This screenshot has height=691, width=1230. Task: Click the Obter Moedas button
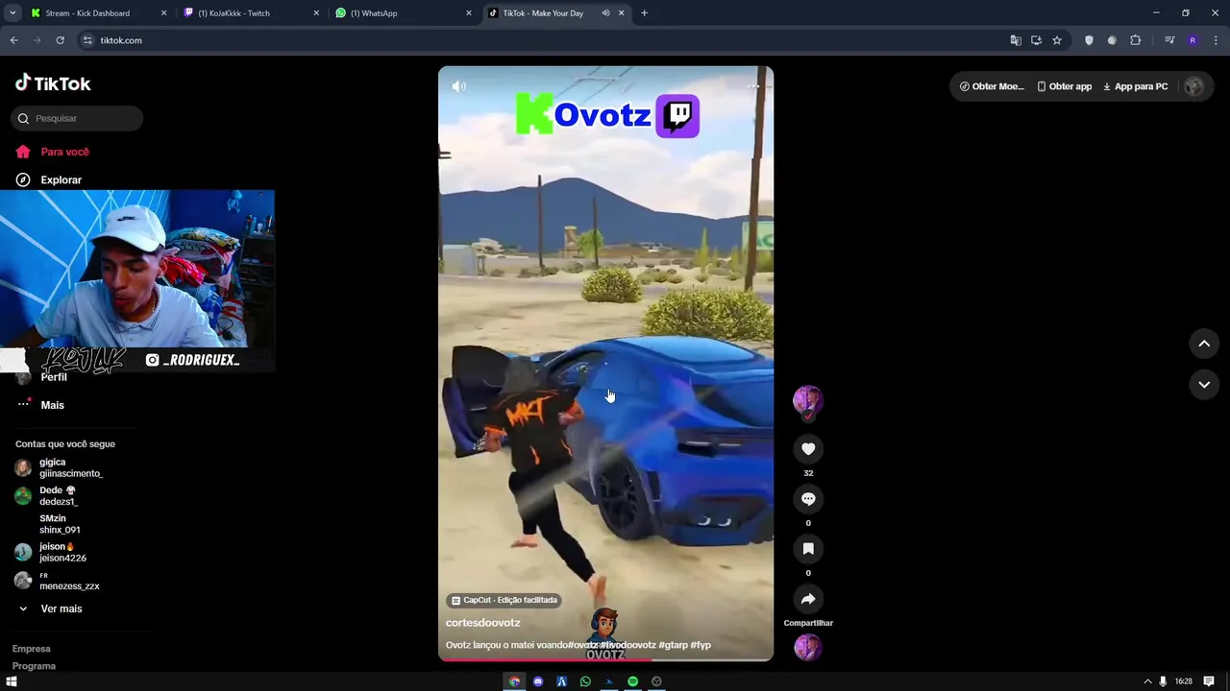click(992, 86)
